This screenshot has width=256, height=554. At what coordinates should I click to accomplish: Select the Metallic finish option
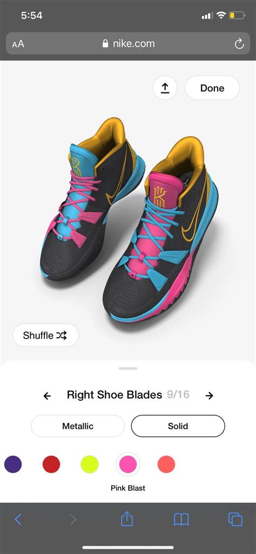[78, 426]
